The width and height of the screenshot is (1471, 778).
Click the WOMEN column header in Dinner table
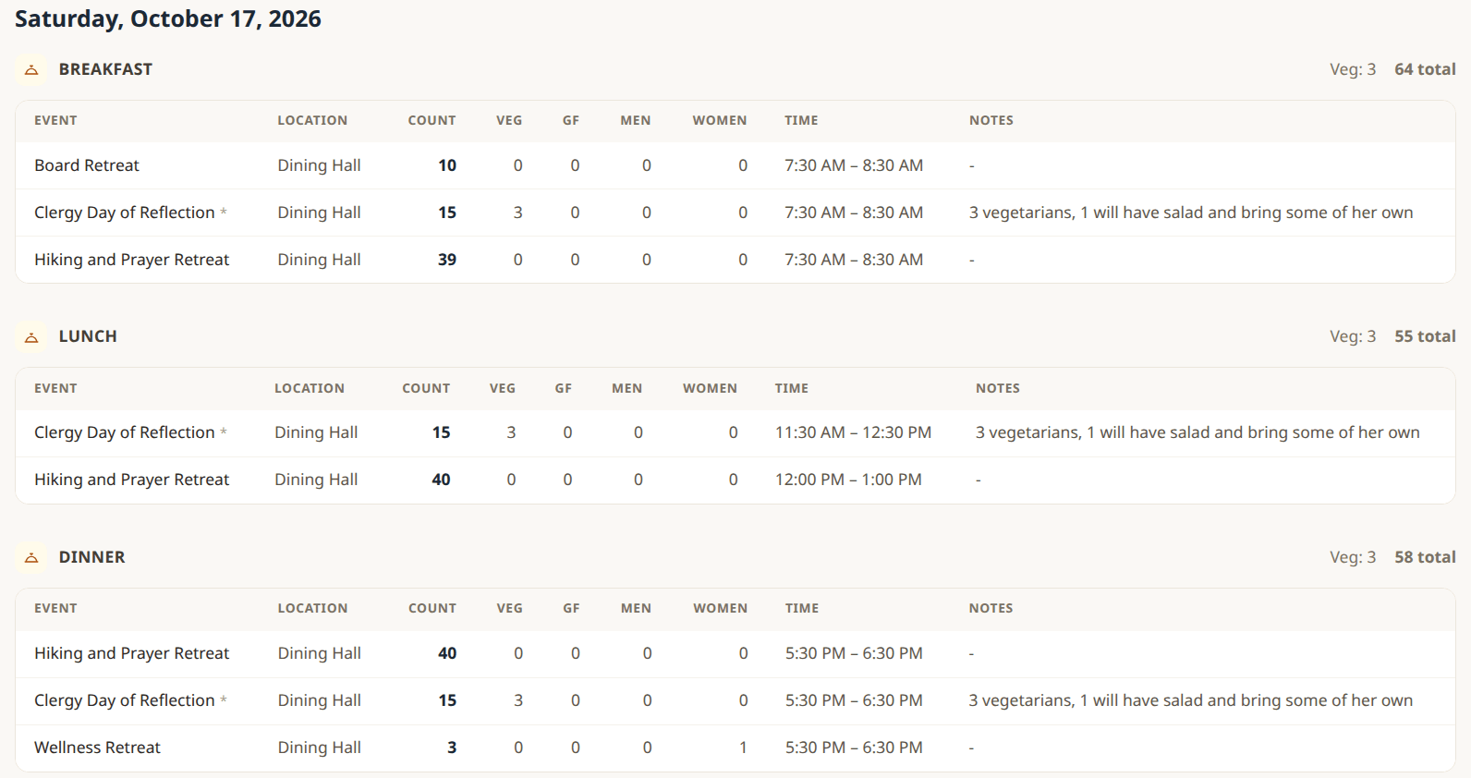tap(721, 608)
